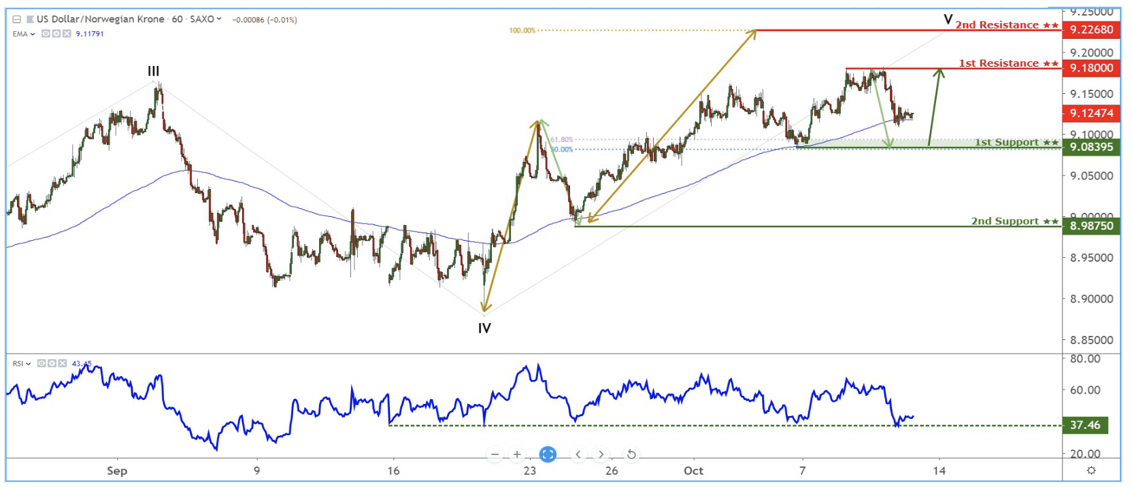Open the SAXO symbol dropdown arrow
Viewport: 1132px width, 491px height.
tap(219, 19)
